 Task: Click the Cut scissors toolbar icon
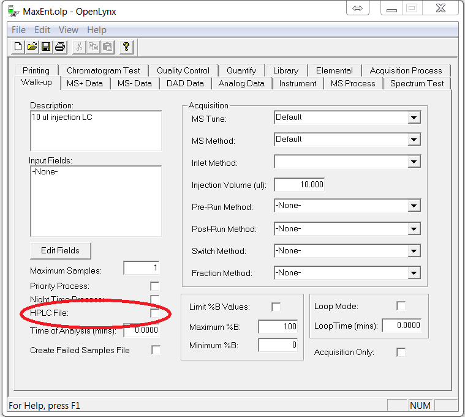tap(80, 47)
